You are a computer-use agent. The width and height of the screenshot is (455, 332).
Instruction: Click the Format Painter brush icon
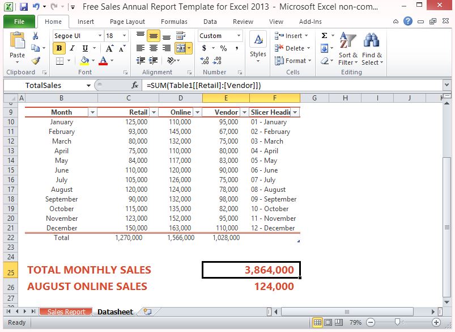(36, 61)
